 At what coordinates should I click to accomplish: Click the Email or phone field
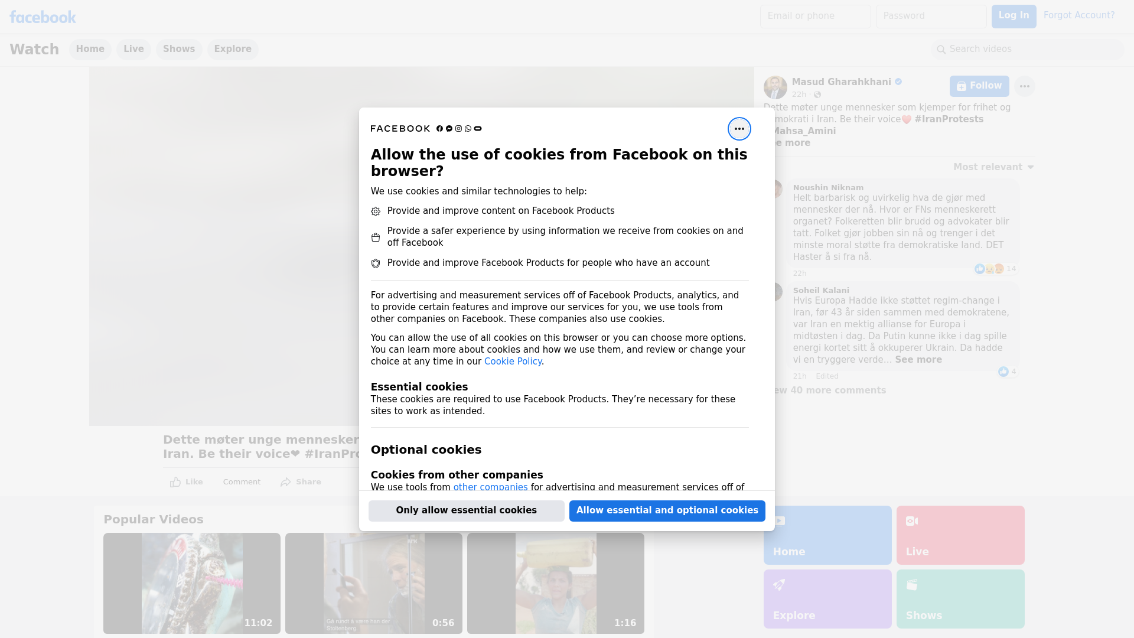(x=815, y=16)
